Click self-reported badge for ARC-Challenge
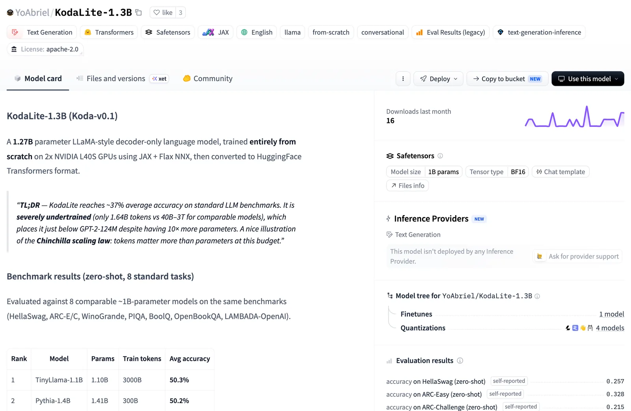Image resolution: width=631 pixels, height=411 pixels. tap(521, 406)
